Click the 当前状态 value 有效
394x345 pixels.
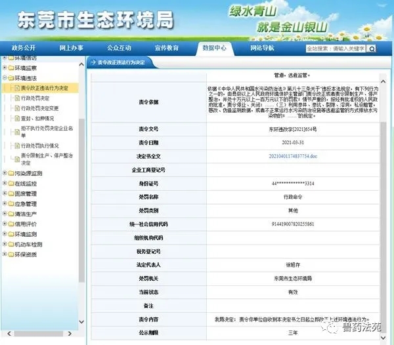point(293,292)
